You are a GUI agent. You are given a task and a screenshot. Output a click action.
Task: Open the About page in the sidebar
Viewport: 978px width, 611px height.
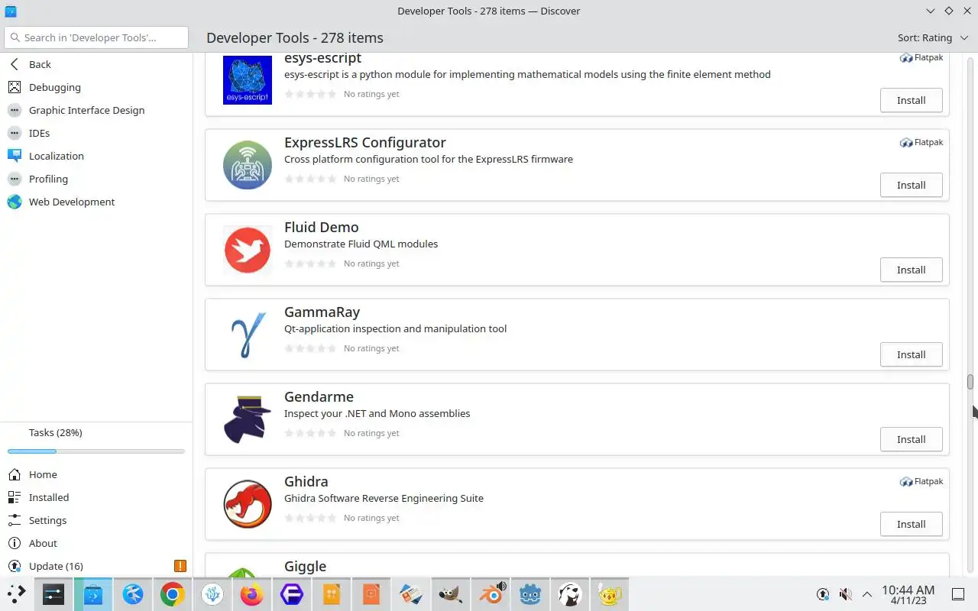[x=96, y=543]
